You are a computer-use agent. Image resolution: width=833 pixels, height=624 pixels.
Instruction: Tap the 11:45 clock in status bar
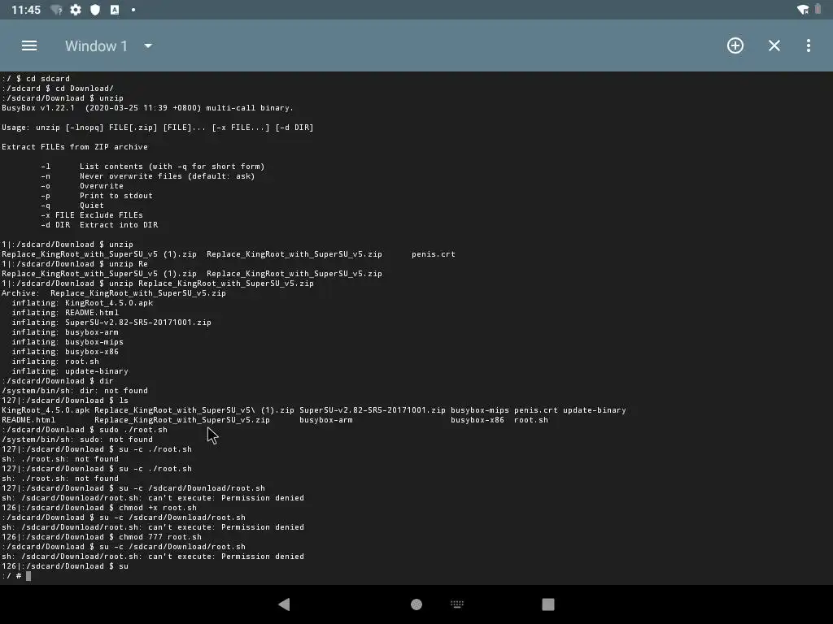tap(25, 10)
